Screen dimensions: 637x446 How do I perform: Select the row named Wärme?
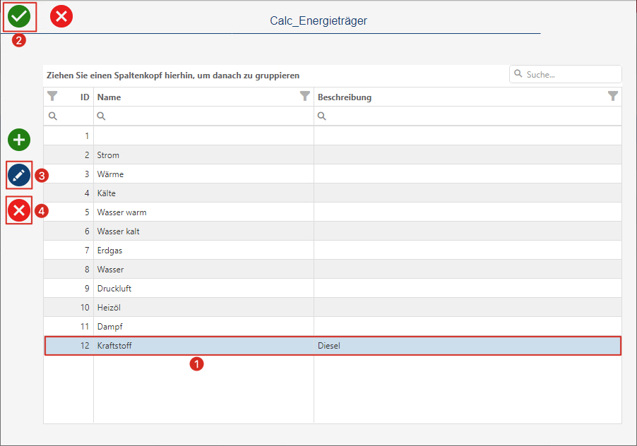tap(333, 174)
